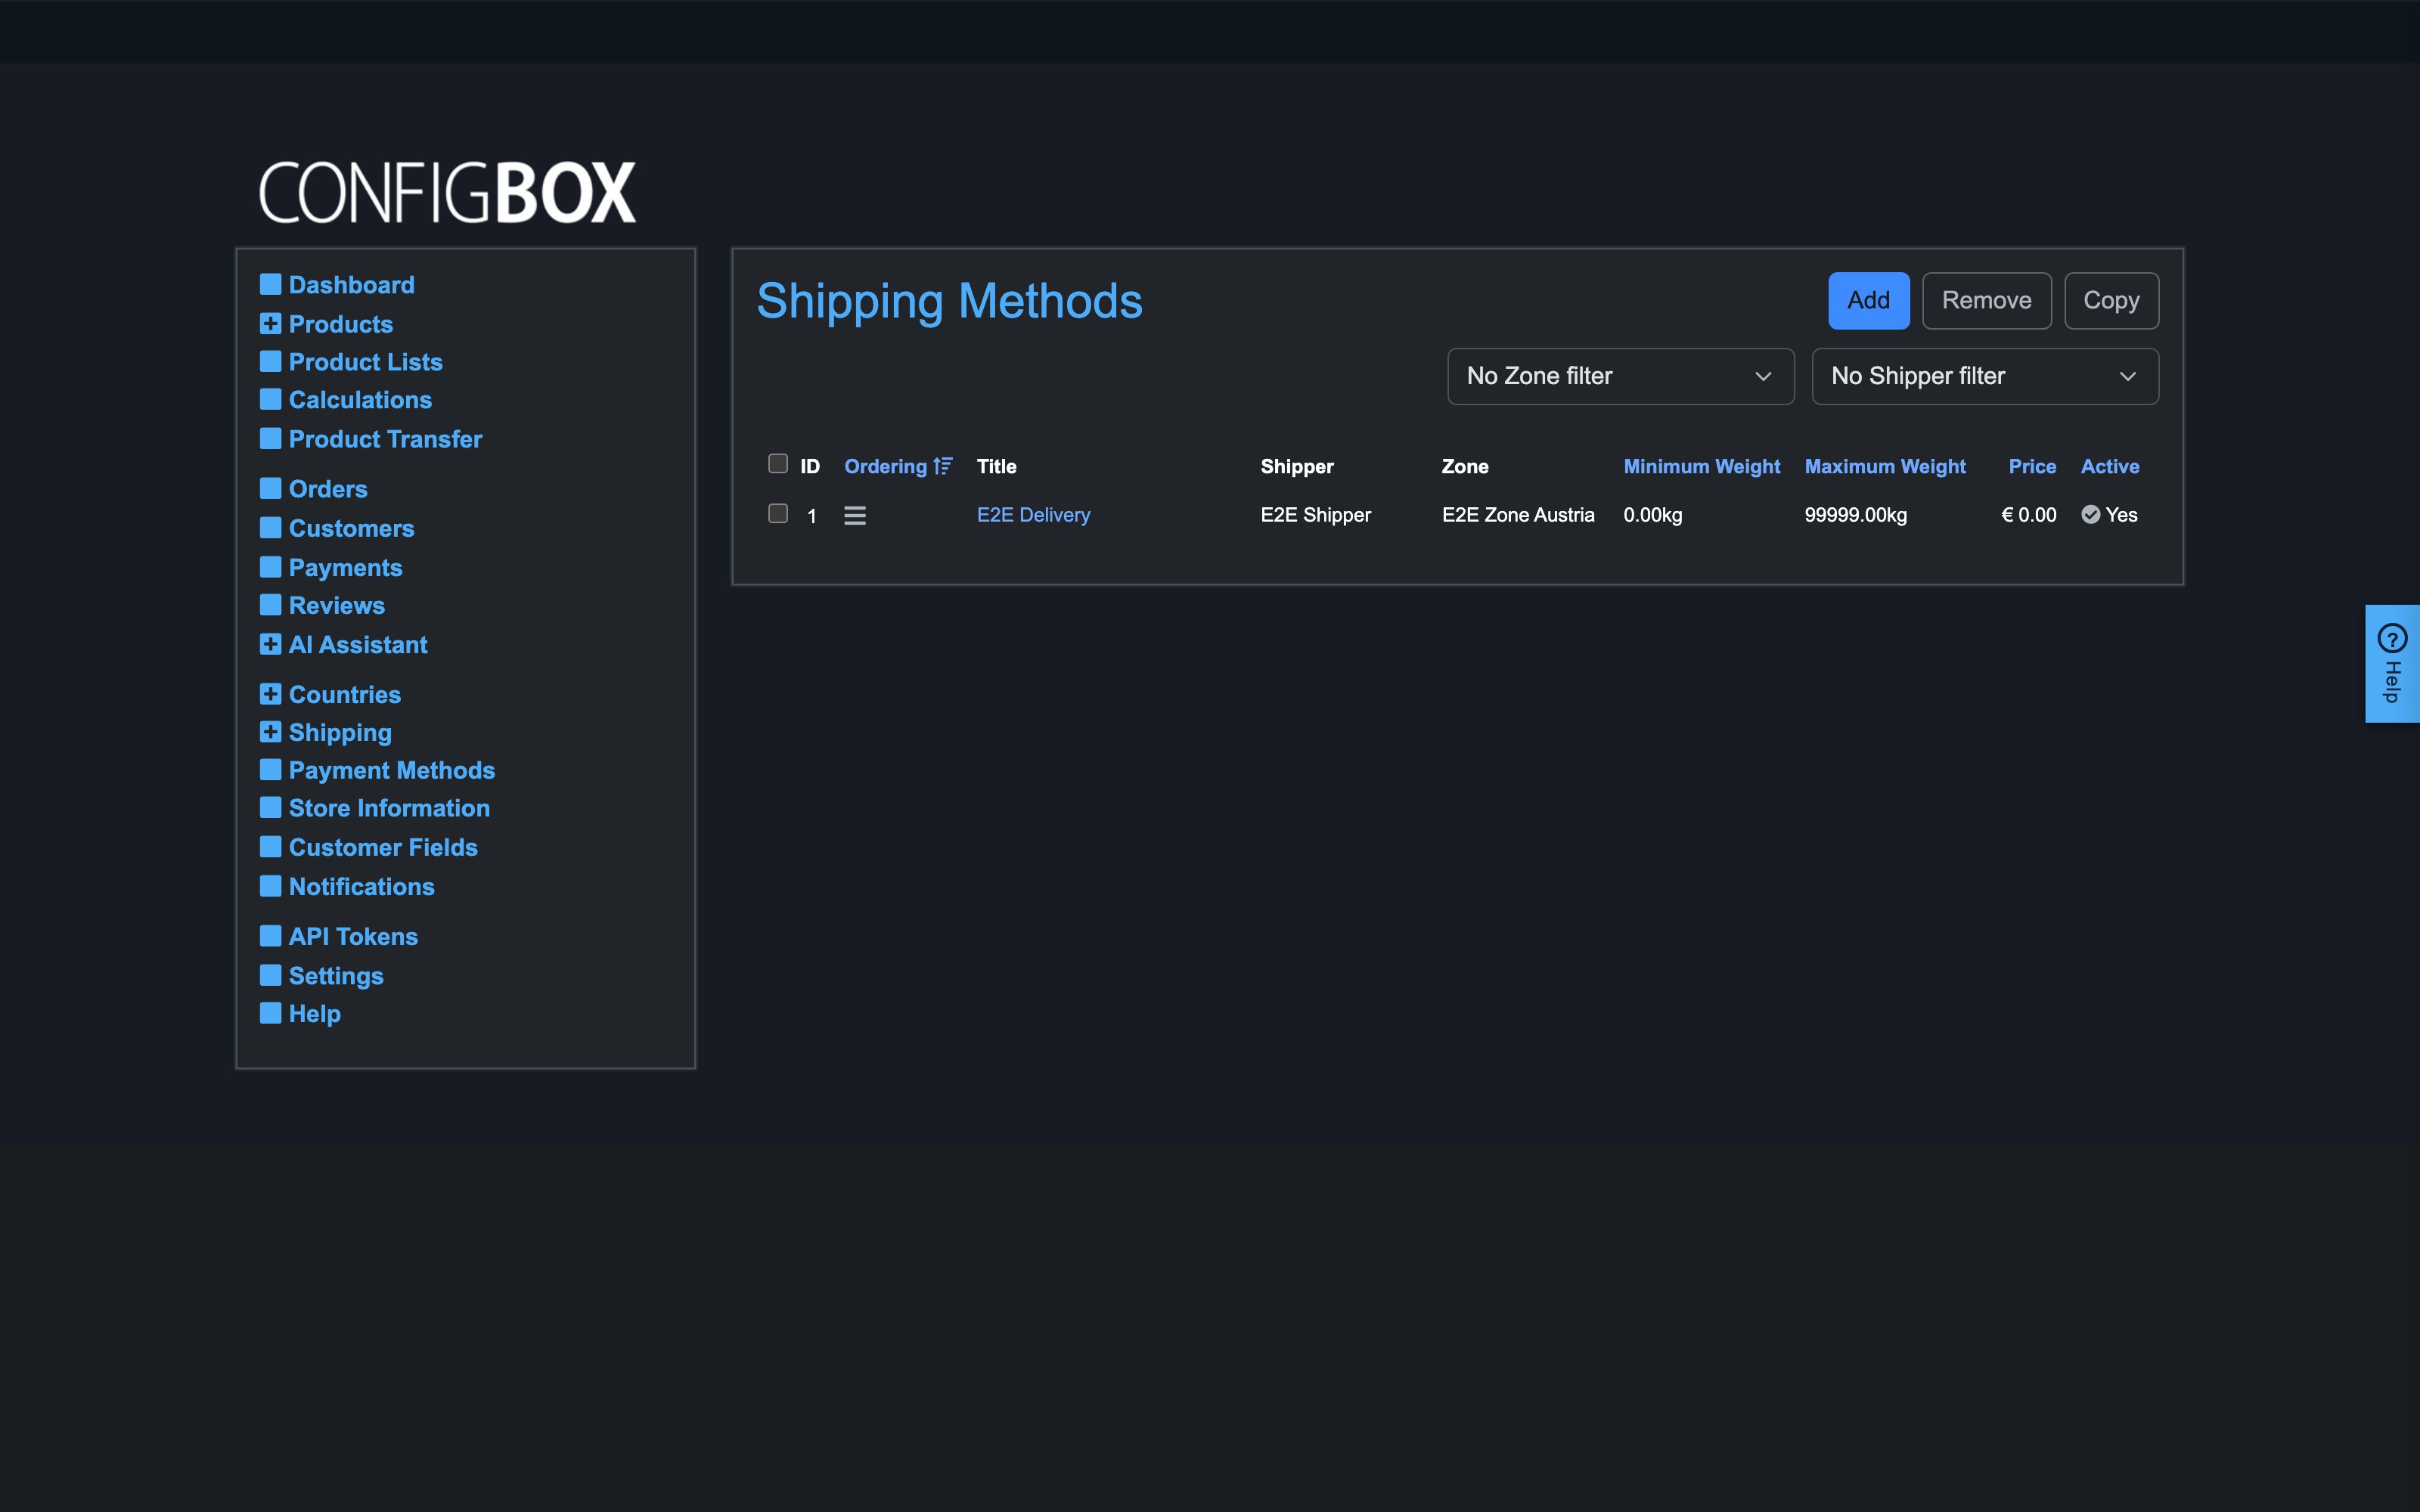This screenshot has height=1512, width=2420.
Task: Grab the drag handle icon for row 1
Action: click(x=855, y=516)
